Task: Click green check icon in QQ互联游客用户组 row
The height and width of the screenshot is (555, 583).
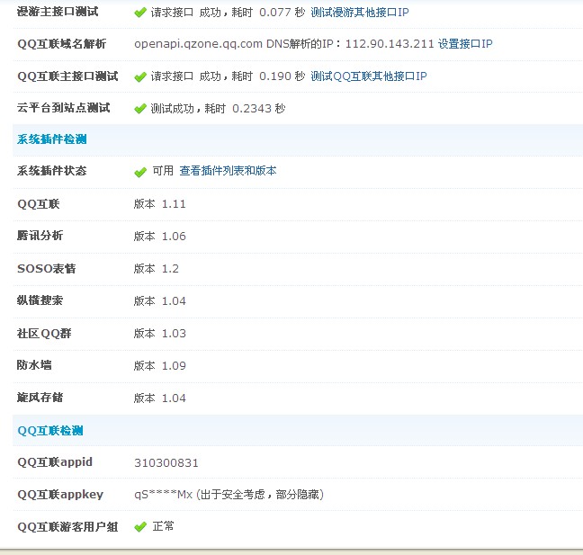Action: coord(140,527)
